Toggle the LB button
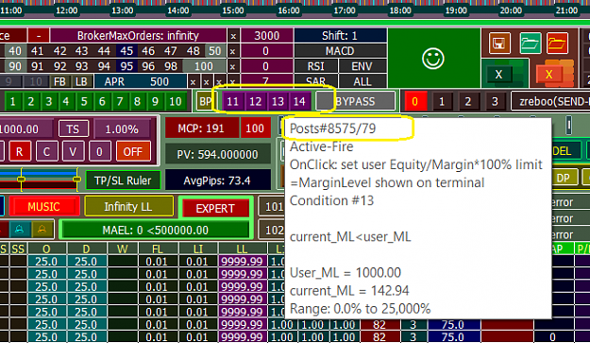Viewport: 590px width, 343px height. (x=81, y=81)
